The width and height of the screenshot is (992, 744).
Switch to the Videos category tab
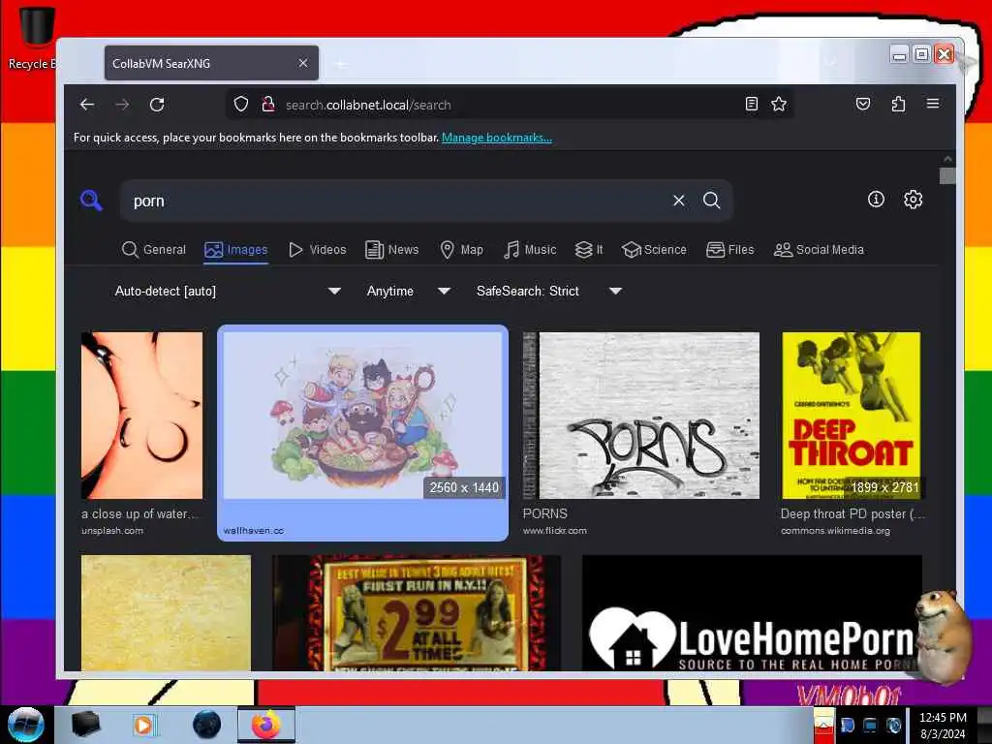(317, 249)
